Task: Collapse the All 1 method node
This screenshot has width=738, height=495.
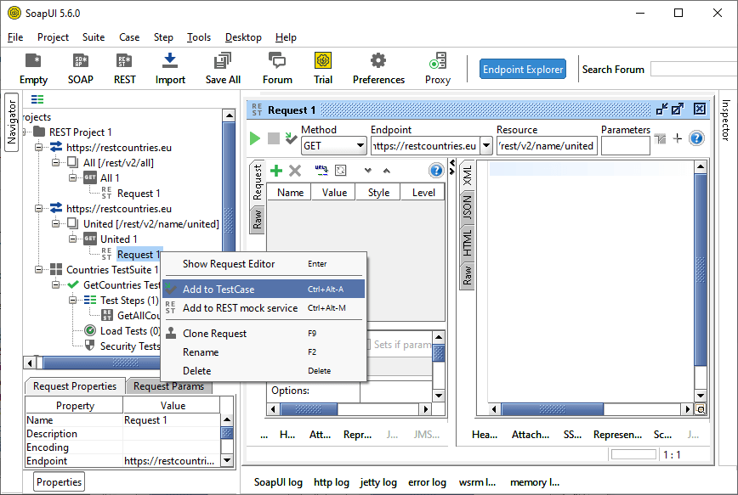Action: (72, 177)
